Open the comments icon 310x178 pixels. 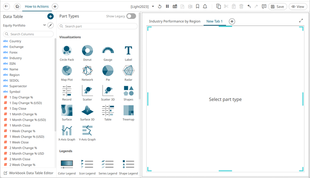click(264, 6)
